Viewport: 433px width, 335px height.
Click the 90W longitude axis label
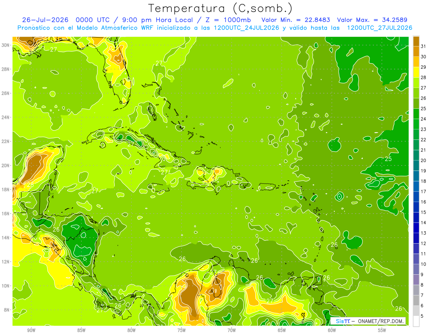[x=31, y=330]
